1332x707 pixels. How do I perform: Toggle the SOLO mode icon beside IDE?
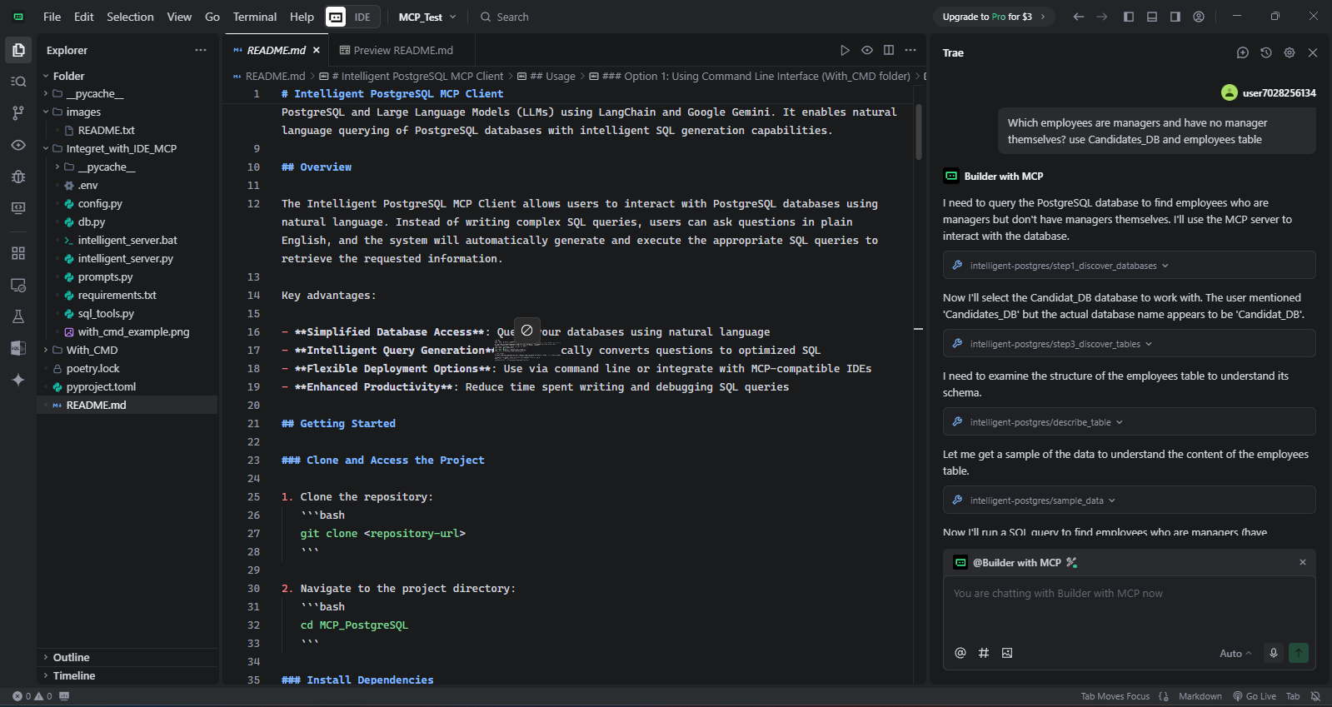[336, 17]
